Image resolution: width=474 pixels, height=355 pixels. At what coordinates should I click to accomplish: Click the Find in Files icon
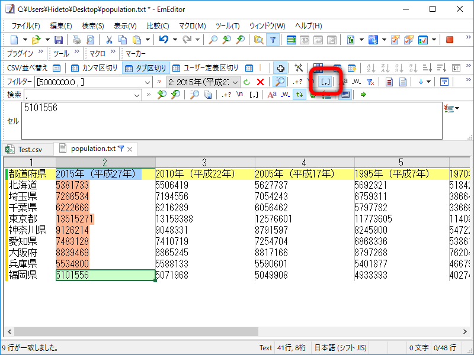259,40
